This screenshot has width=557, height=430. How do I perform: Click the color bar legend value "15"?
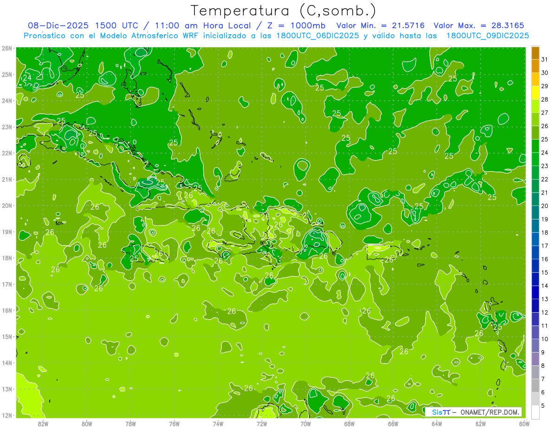(544, 272)
